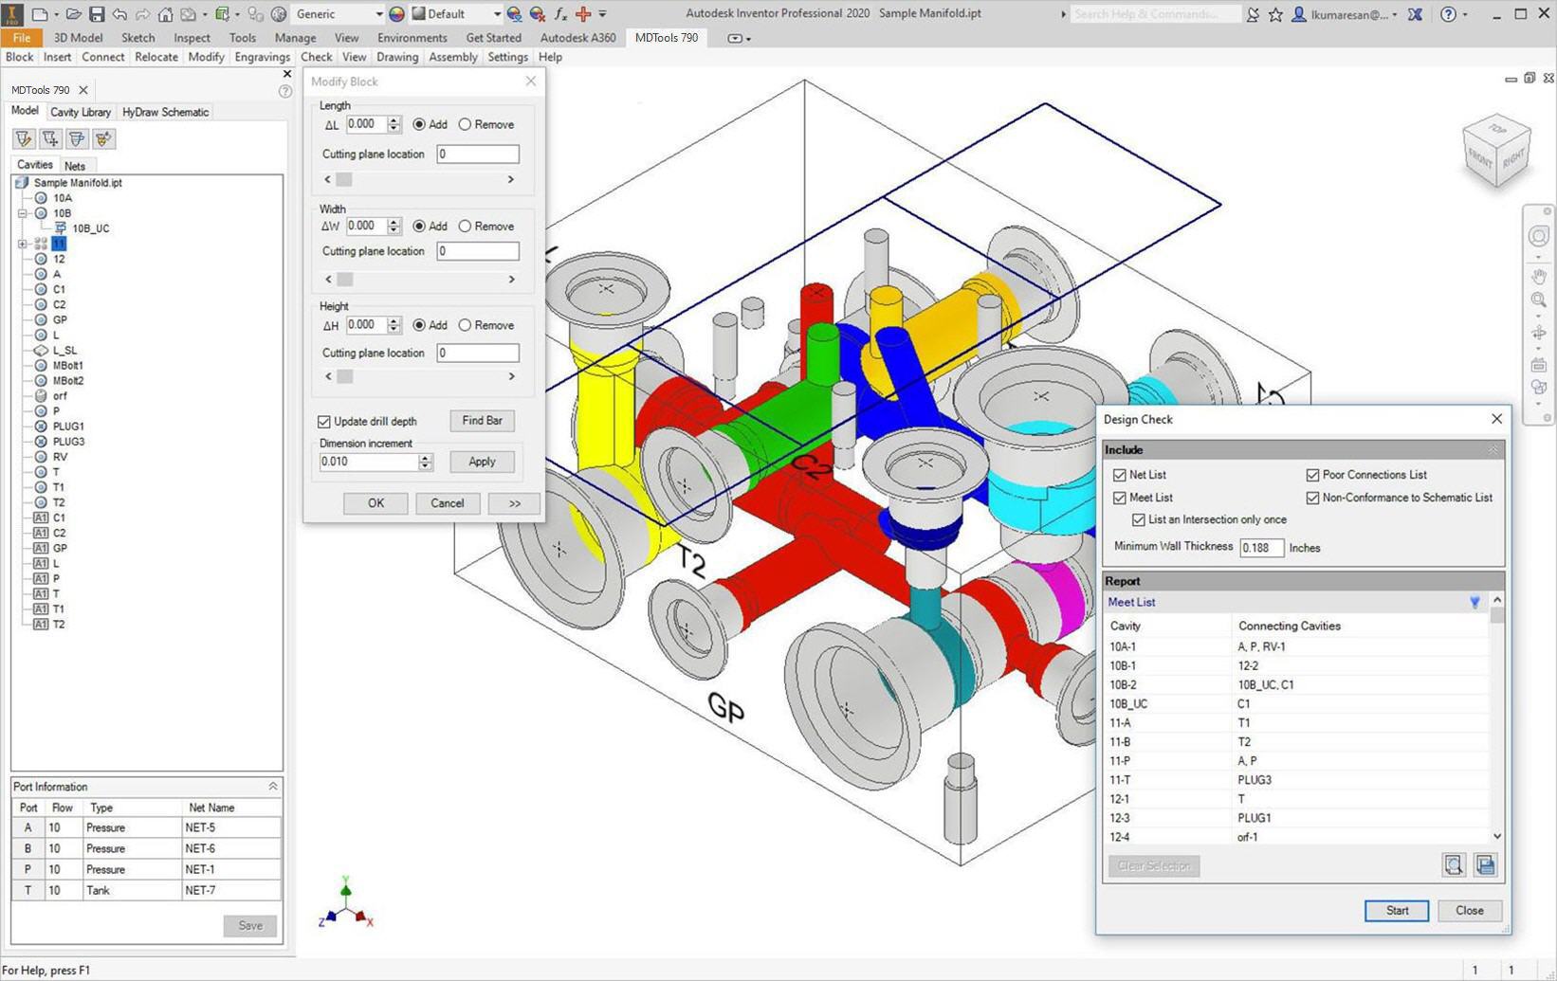Click the red plus icon in the top toolbar
The image size is (1557, 981).
tap(583, 14)
